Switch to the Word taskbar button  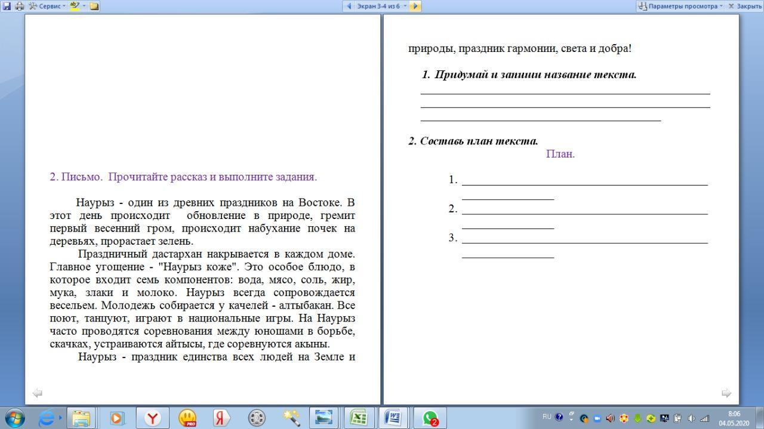[393, 418]
